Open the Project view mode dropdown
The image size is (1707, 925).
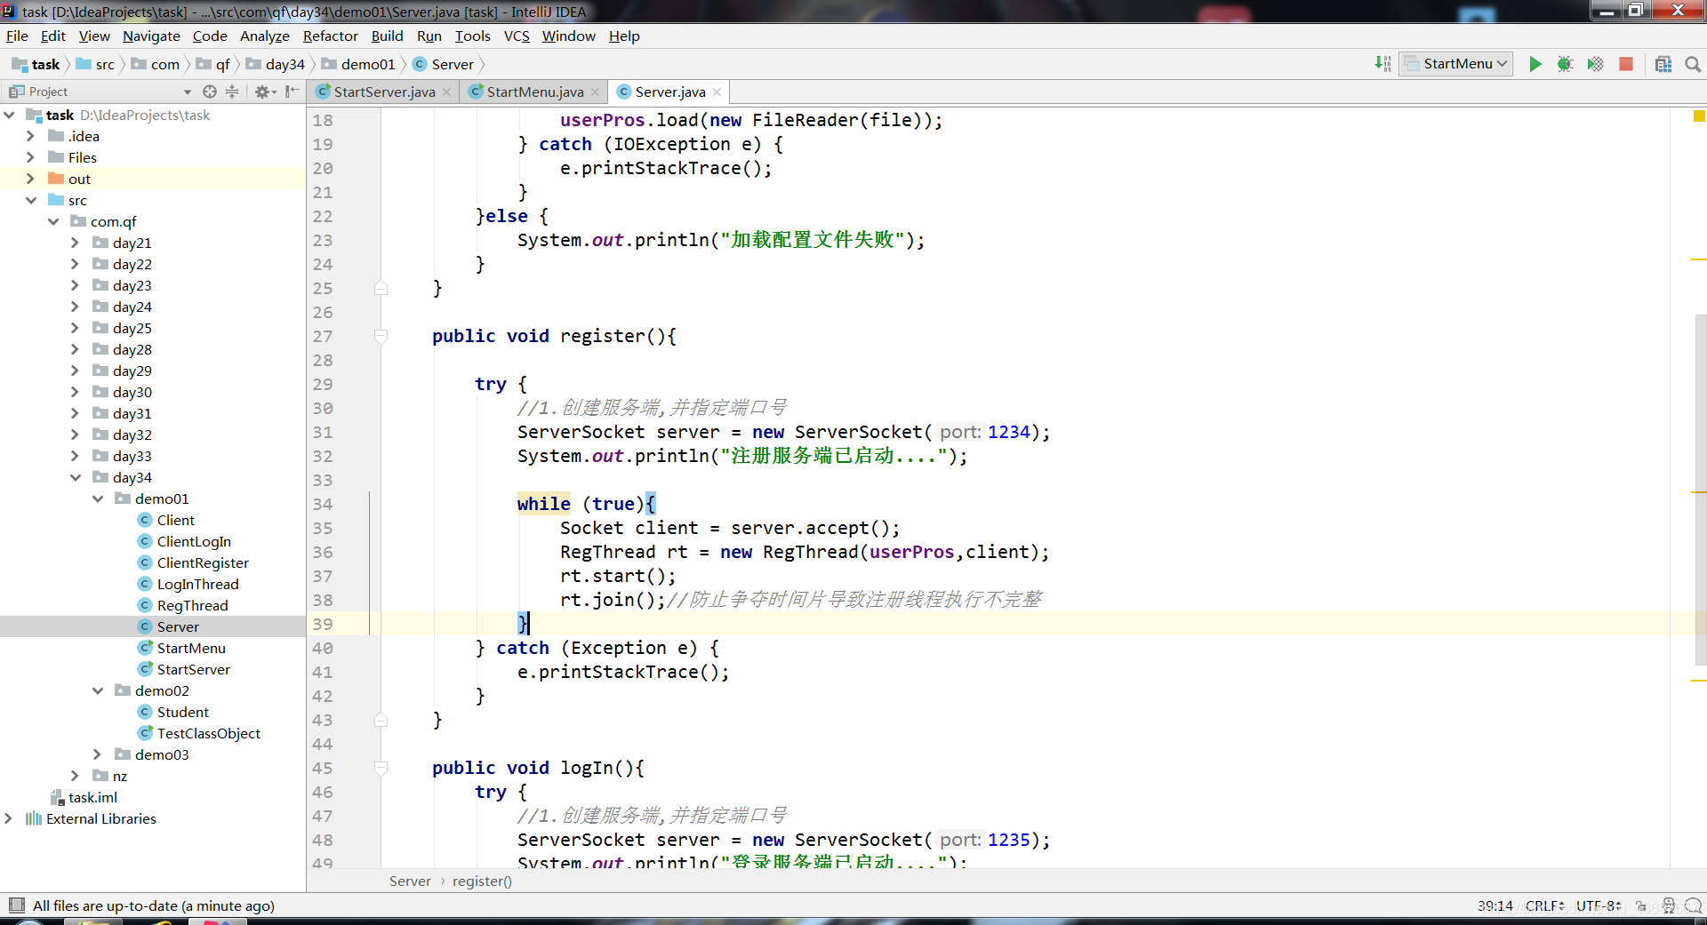187,92
